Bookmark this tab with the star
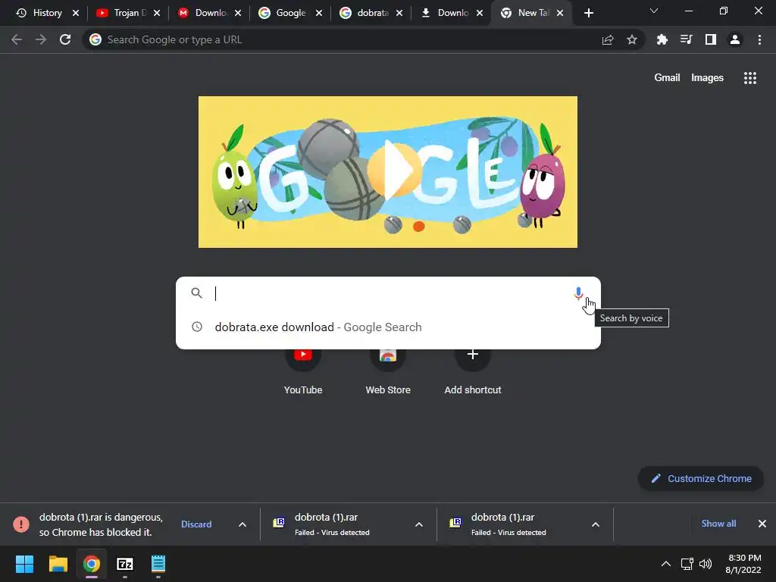 pos(632,39)
